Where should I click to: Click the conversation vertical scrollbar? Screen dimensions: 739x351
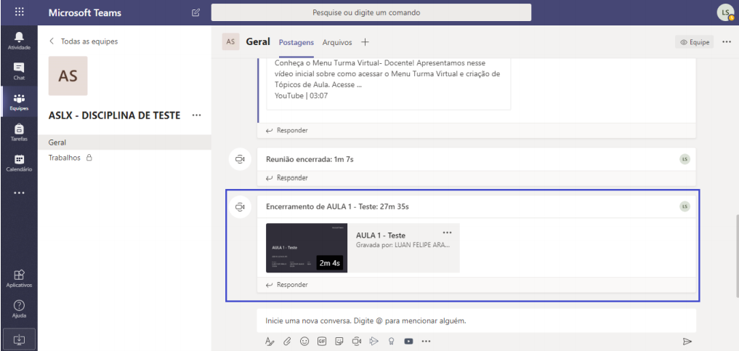pos(736,257)
